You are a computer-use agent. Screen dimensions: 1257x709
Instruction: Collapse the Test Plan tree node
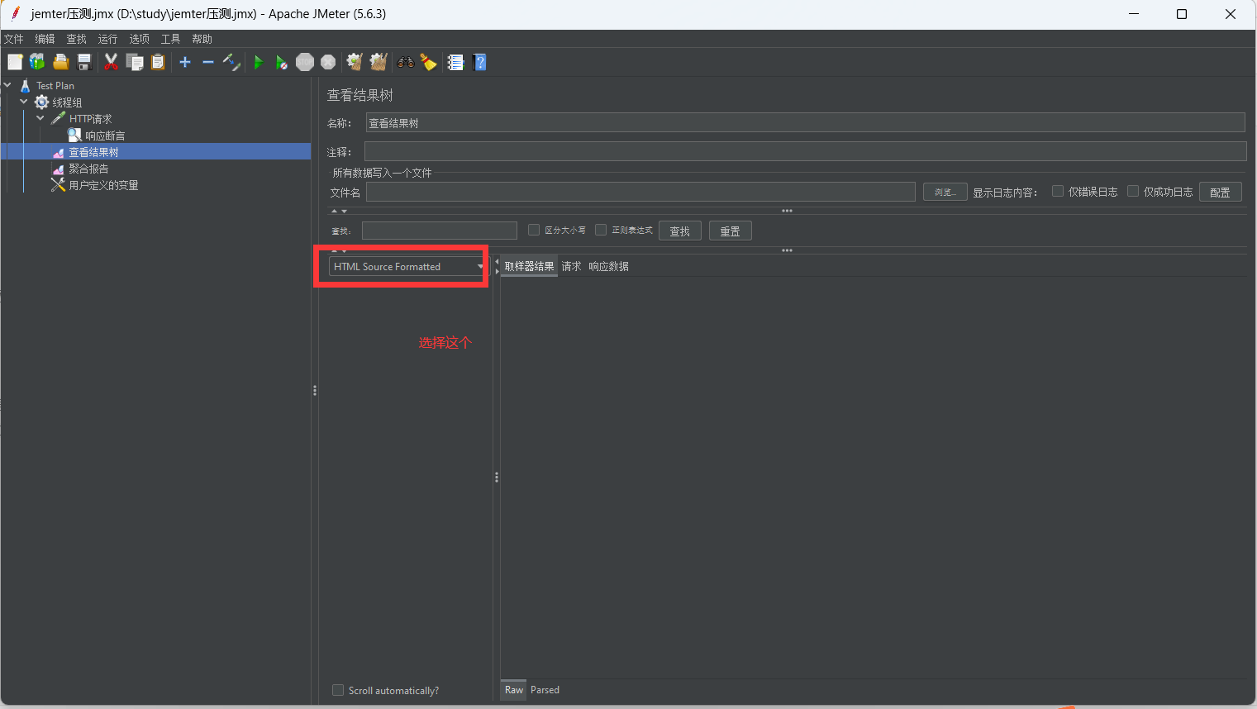point(7,85)
